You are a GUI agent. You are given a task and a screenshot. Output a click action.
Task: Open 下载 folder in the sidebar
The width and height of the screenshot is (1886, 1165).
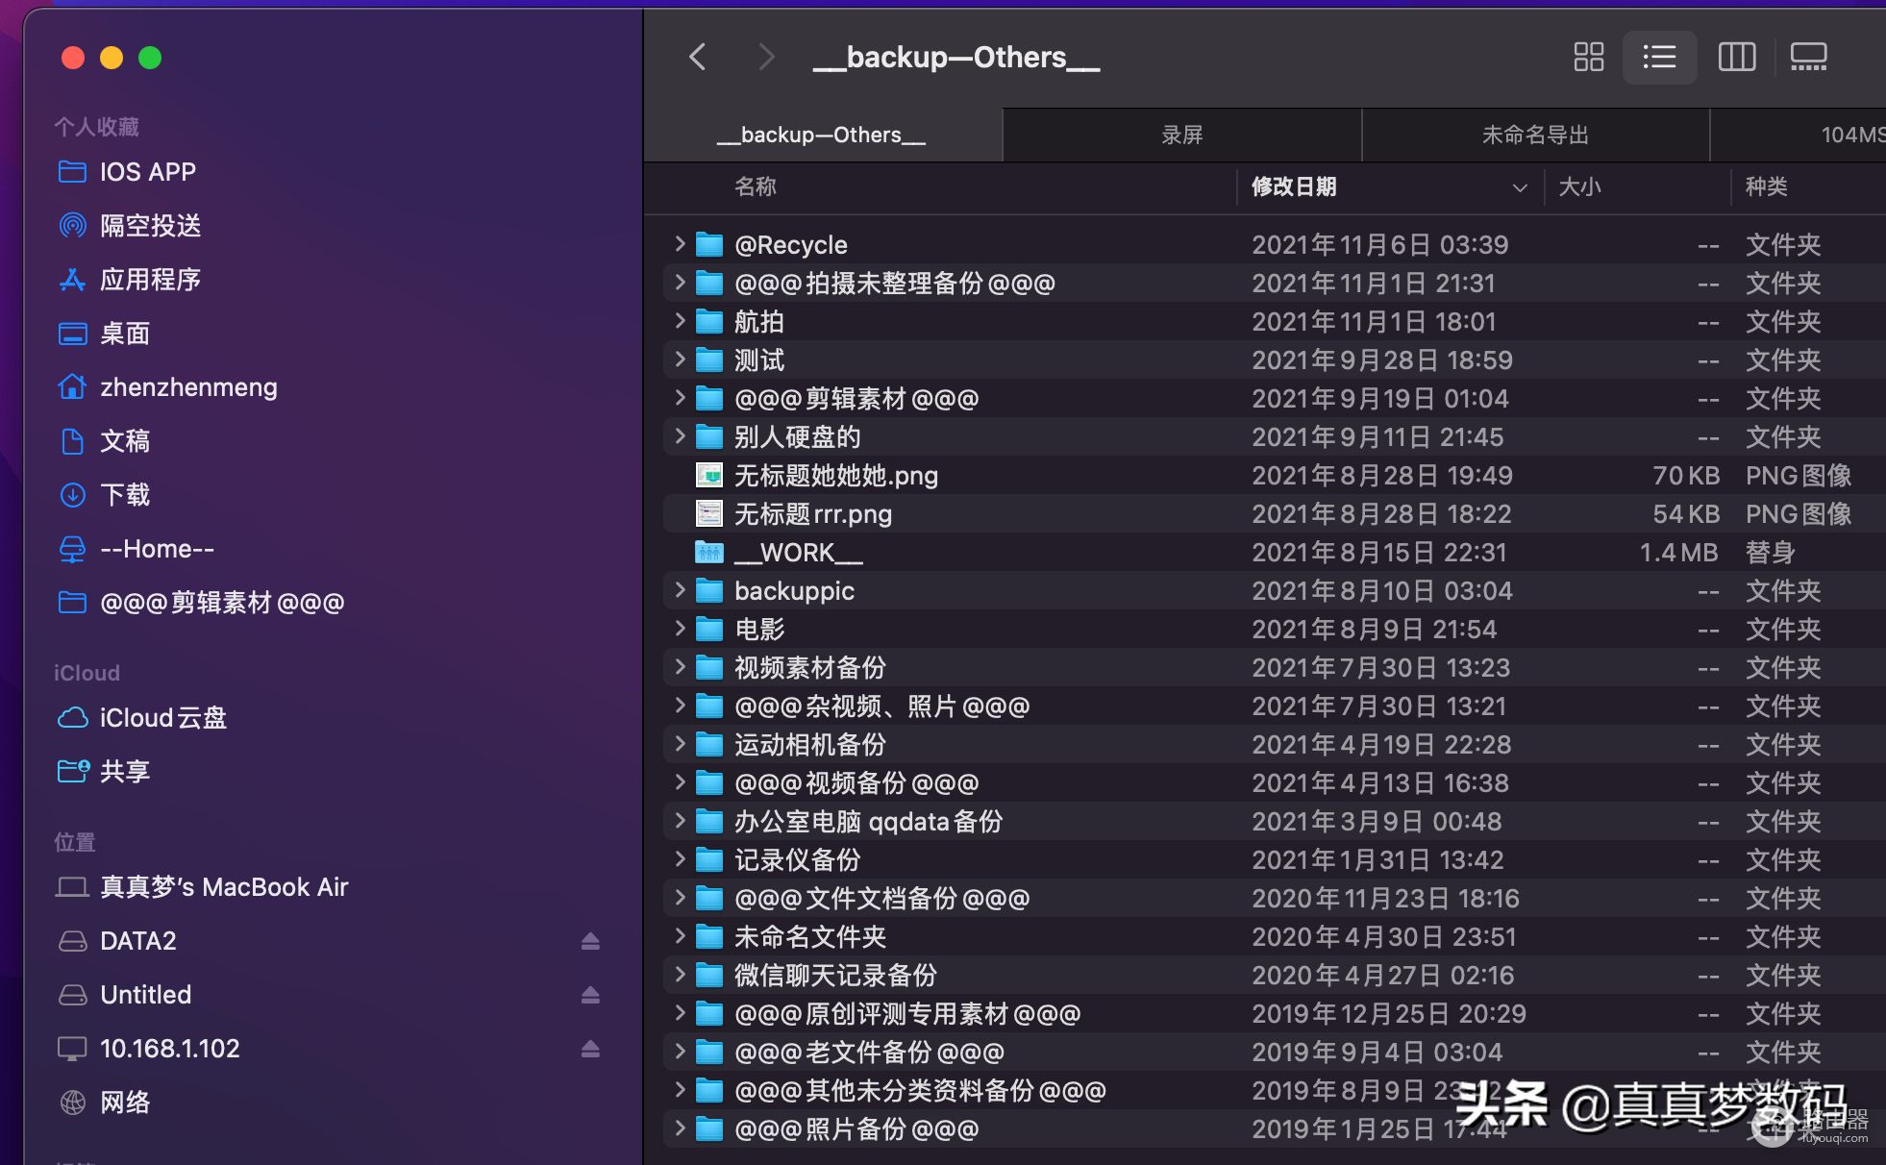125,495
